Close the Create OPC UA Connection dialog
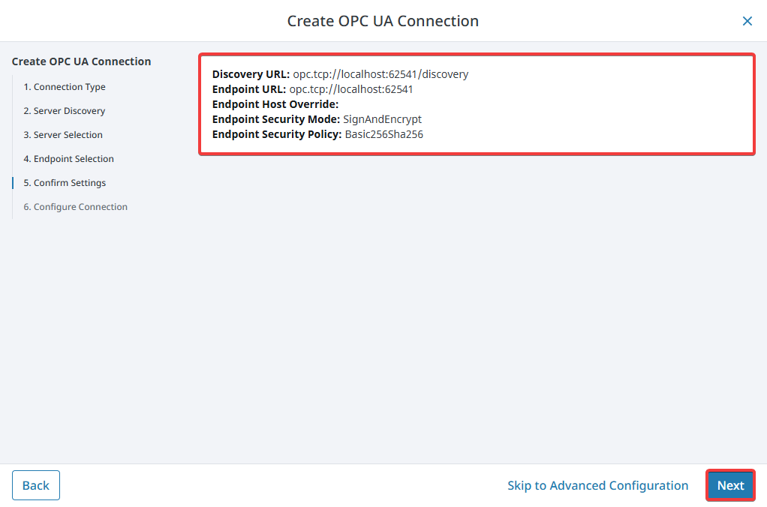Screen dimensions: 767x507 point(747,21)
